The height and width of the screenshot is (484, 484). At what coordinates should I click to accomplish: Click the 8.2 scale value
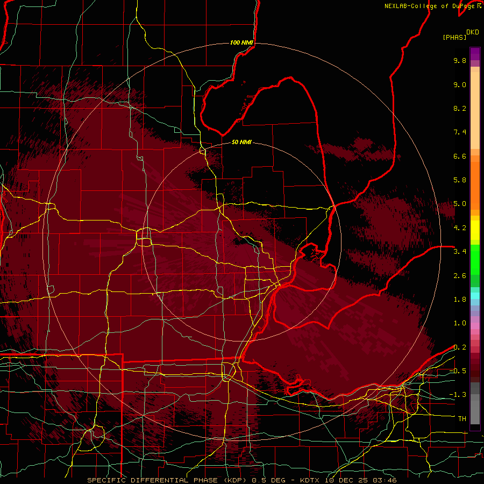point(460,108)
